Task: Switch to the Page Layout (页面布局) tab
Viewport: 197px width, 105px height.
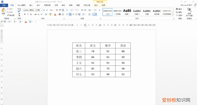Action: coord(47,5)
